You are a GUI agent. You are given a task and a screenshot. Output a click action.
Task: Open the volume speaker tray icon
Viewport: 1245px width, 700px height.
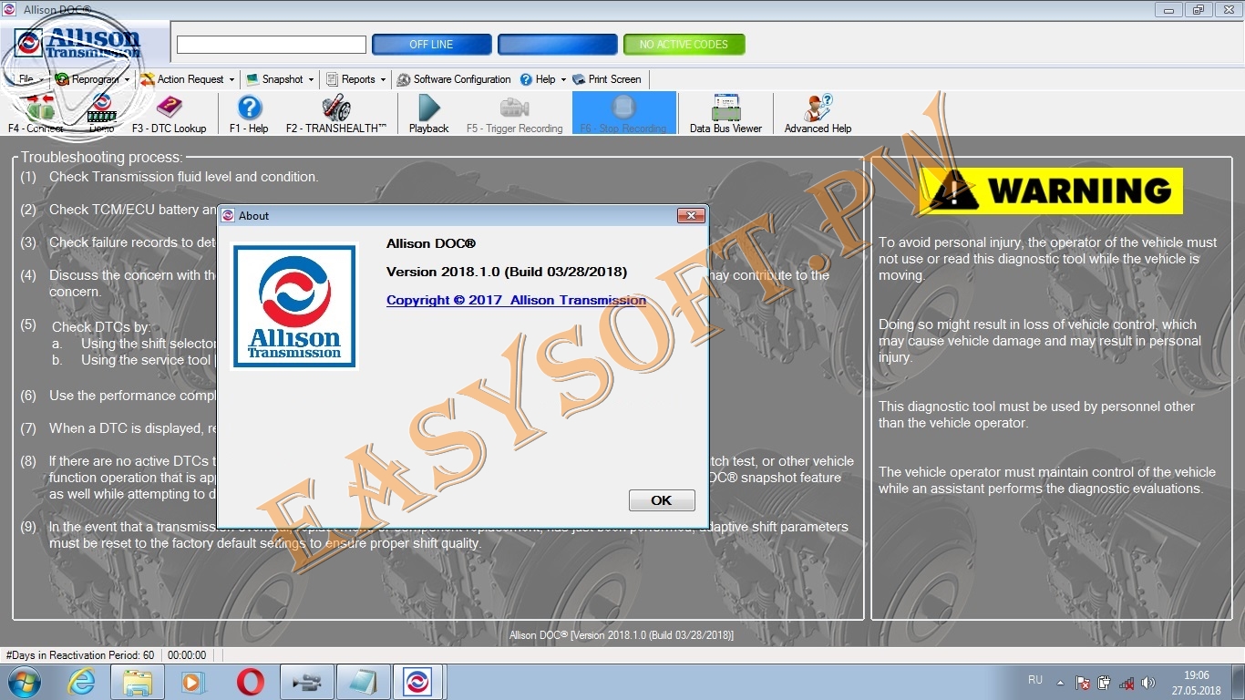[1148, 682]
